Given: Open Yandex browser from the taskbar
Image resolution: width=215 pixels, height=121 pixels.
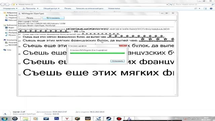Looking at the screenshot, I should pos(67,119).
